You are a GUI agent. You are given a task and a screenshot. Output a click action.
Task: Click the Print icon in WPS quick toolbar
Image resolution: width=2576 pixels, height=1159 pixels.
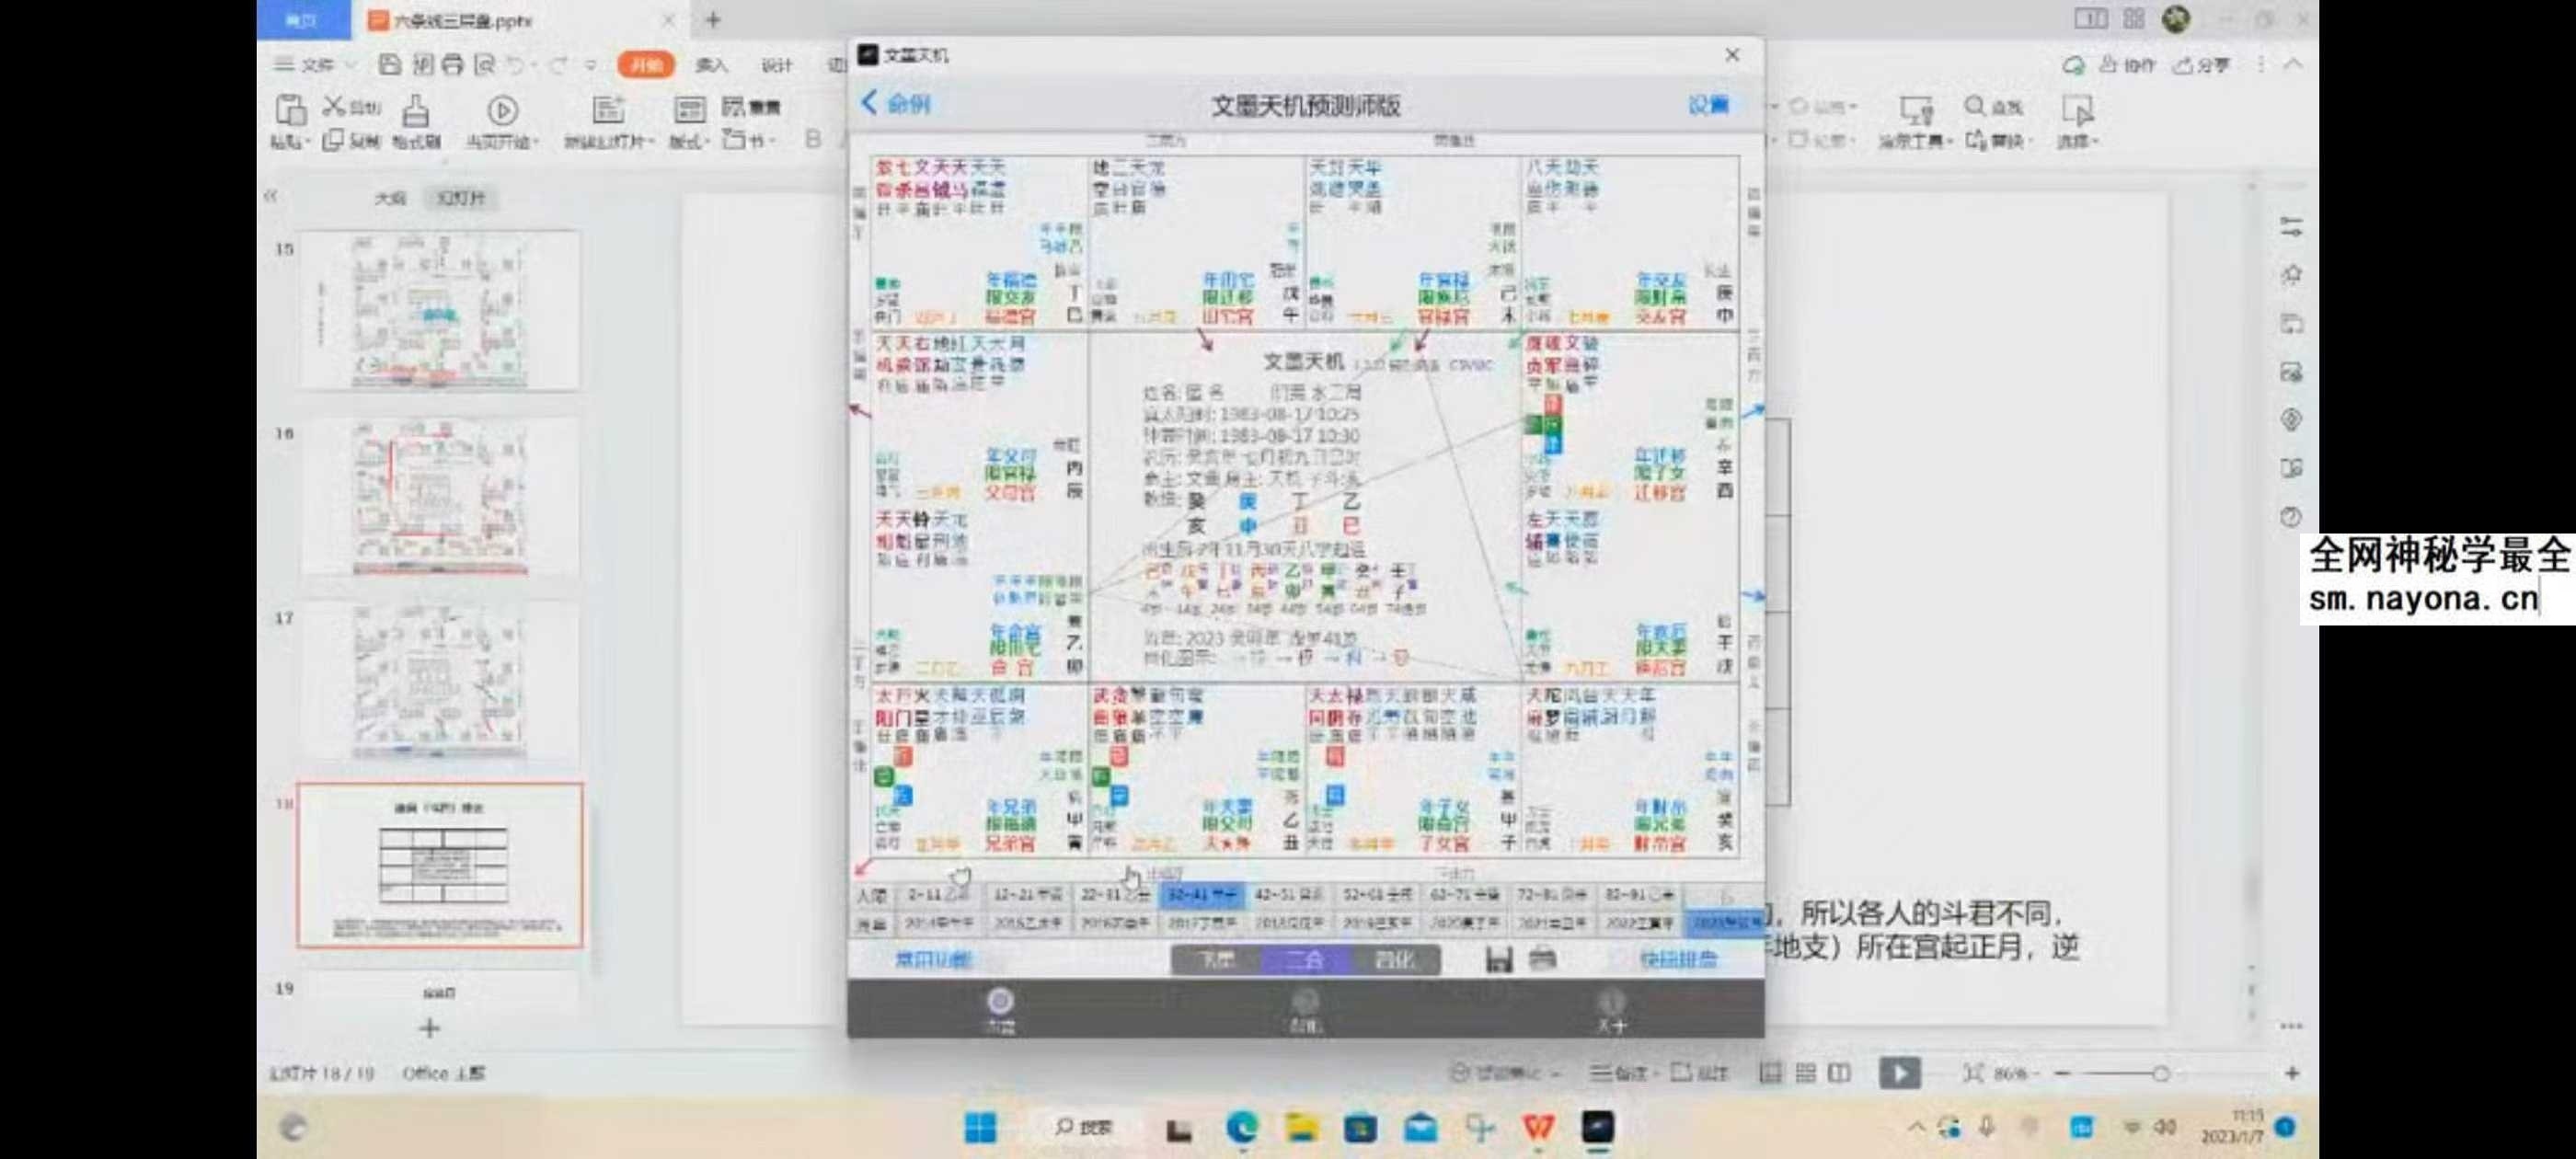453,65
